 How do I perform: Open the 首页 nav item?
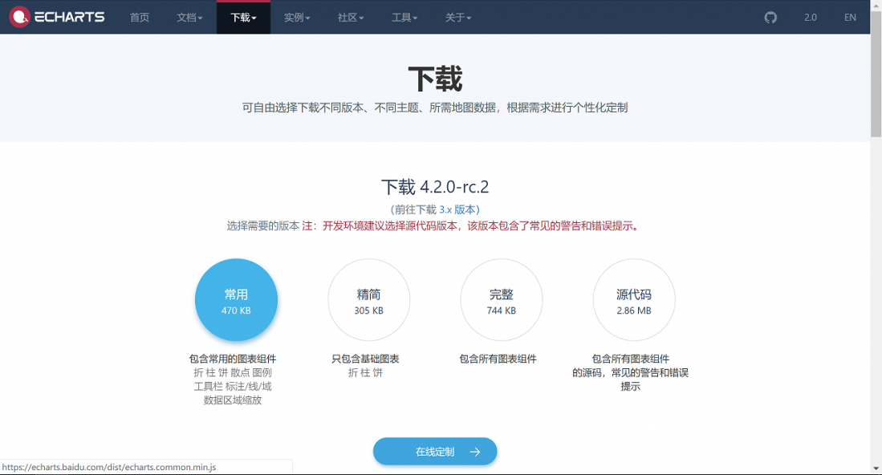point(140,18)
